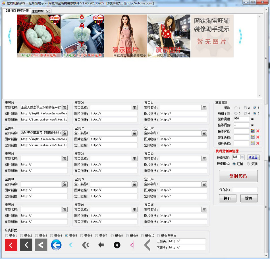Click the blue round arrow style sample
The height and width of the screenshot is (259, 270).
coord(56,245)
